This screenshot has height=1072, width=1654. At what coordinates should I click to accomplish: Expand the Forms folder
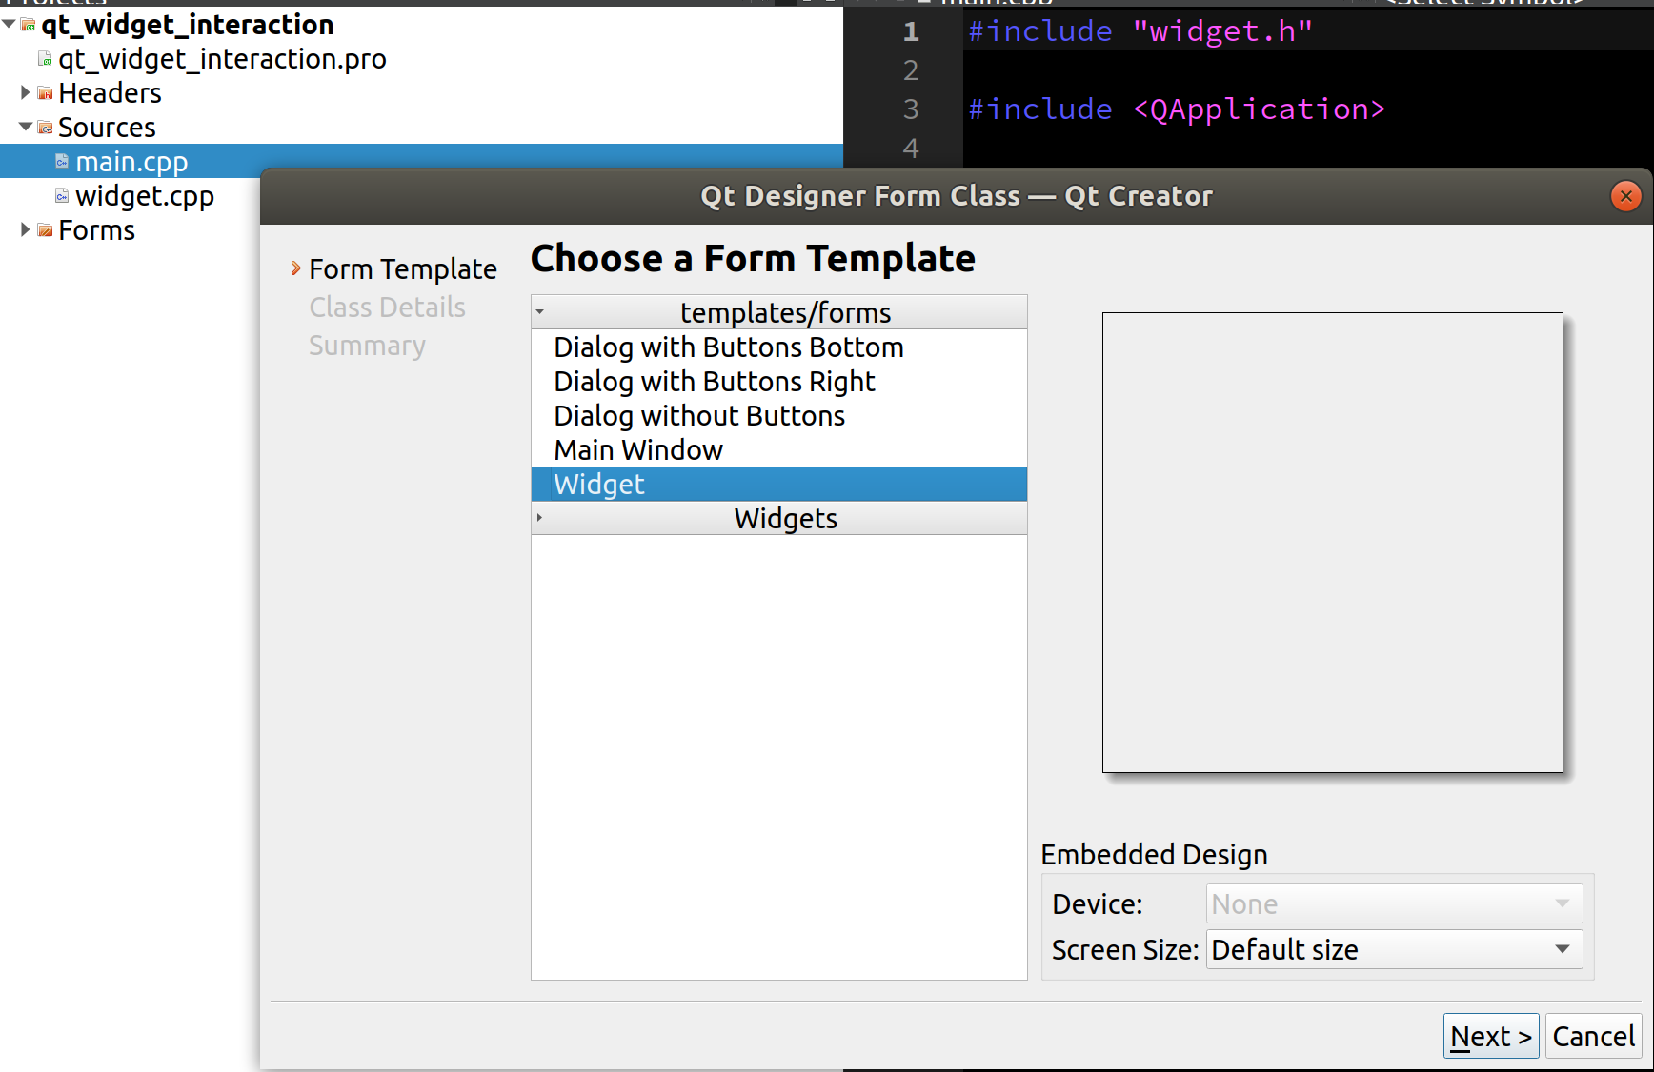point(26,229)
